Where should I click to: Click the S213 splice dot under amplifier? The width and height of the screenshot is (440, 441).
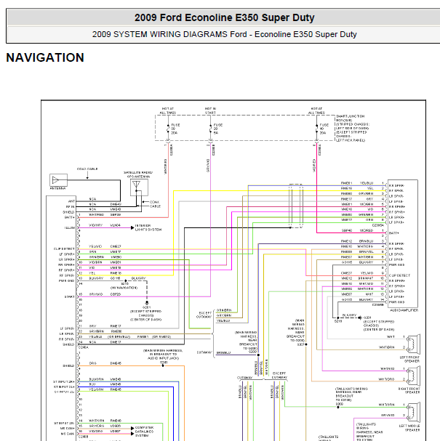[x=338, y=317]
